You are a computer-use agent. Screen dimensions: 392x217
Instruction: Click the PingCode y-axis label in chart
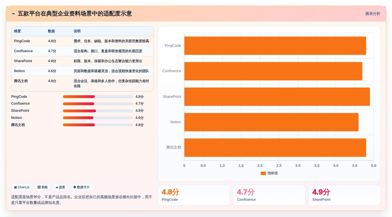pos(173,46)
